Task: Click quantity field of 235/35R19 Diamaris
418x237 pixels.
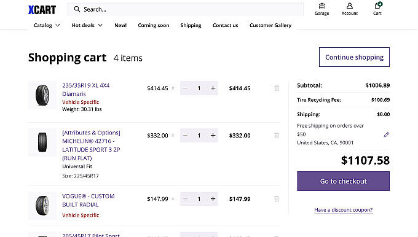Action: [x=199, y=88]
